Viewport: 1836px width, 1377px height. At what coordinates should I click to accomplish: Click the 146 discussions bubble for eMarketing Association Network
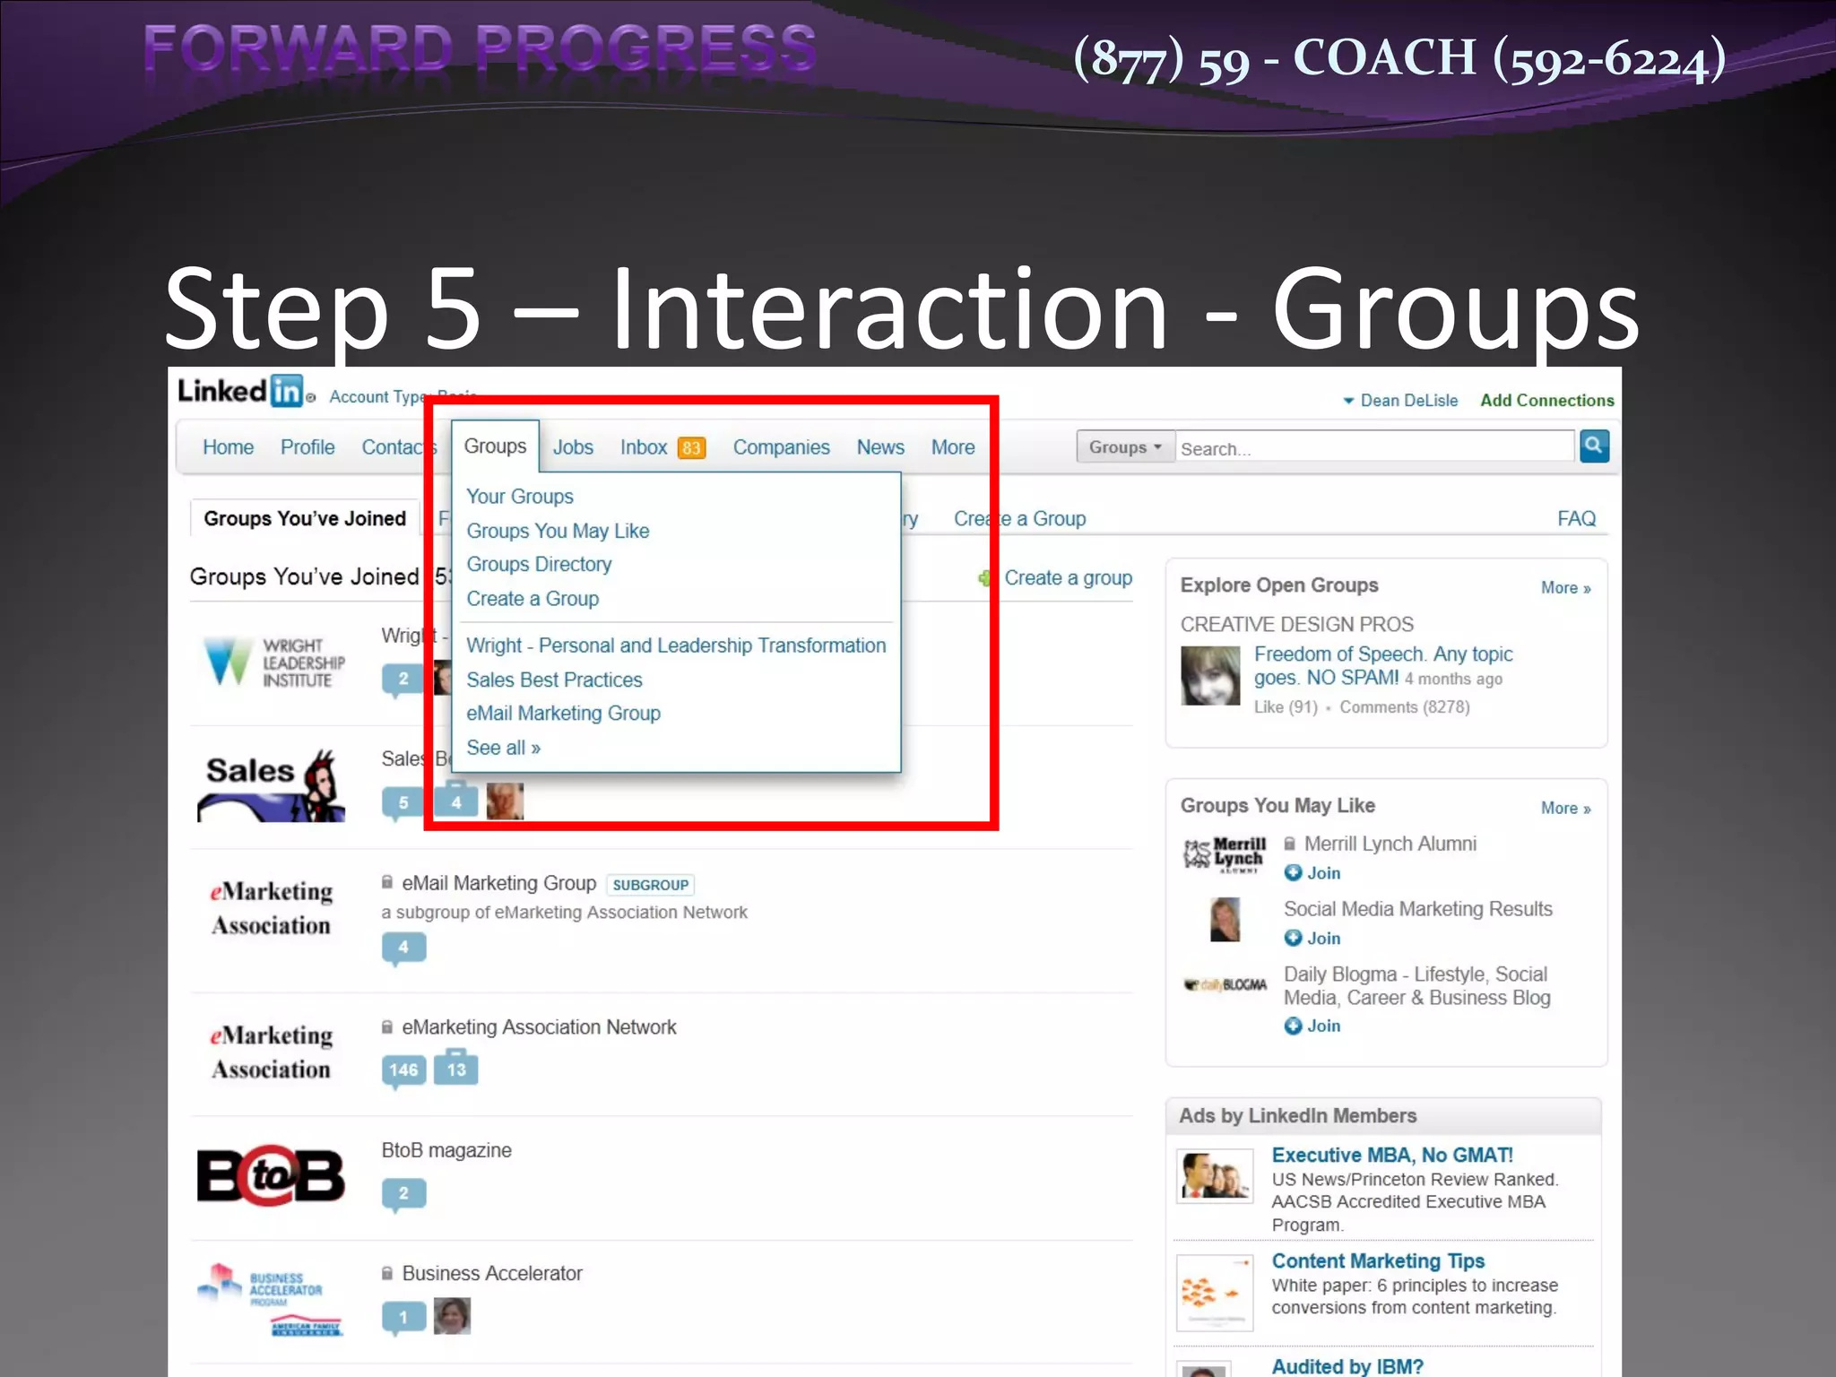(x=403, y=1070)
